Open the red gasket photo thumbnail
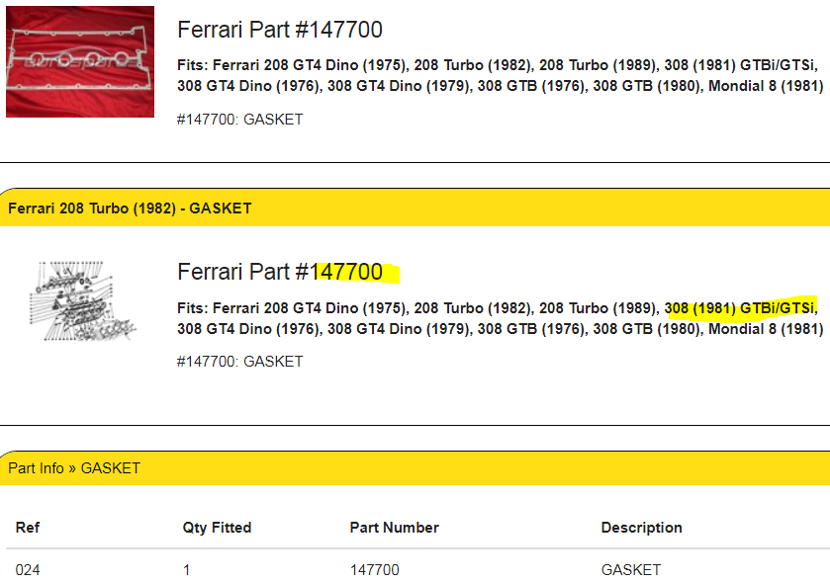The width and height of the screenshot is (830, 583). 80,61
